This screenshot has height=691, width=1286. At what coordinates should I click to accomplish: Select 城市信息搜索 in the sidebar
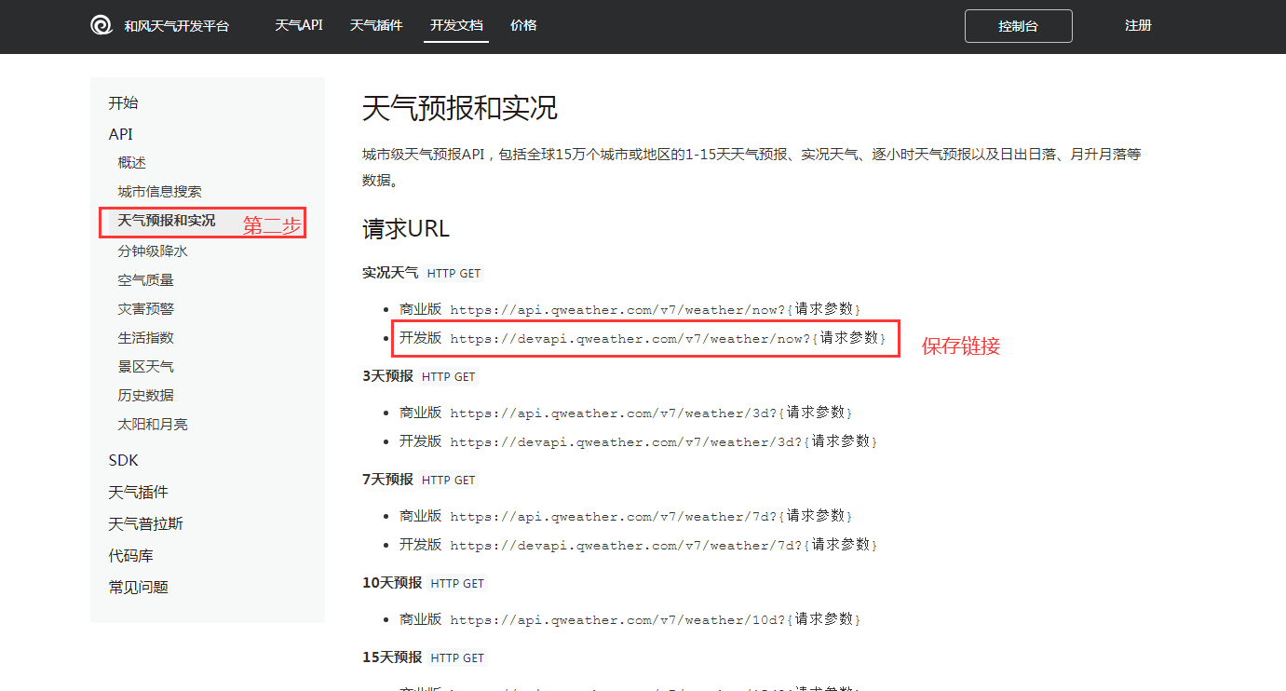(159, 192)
